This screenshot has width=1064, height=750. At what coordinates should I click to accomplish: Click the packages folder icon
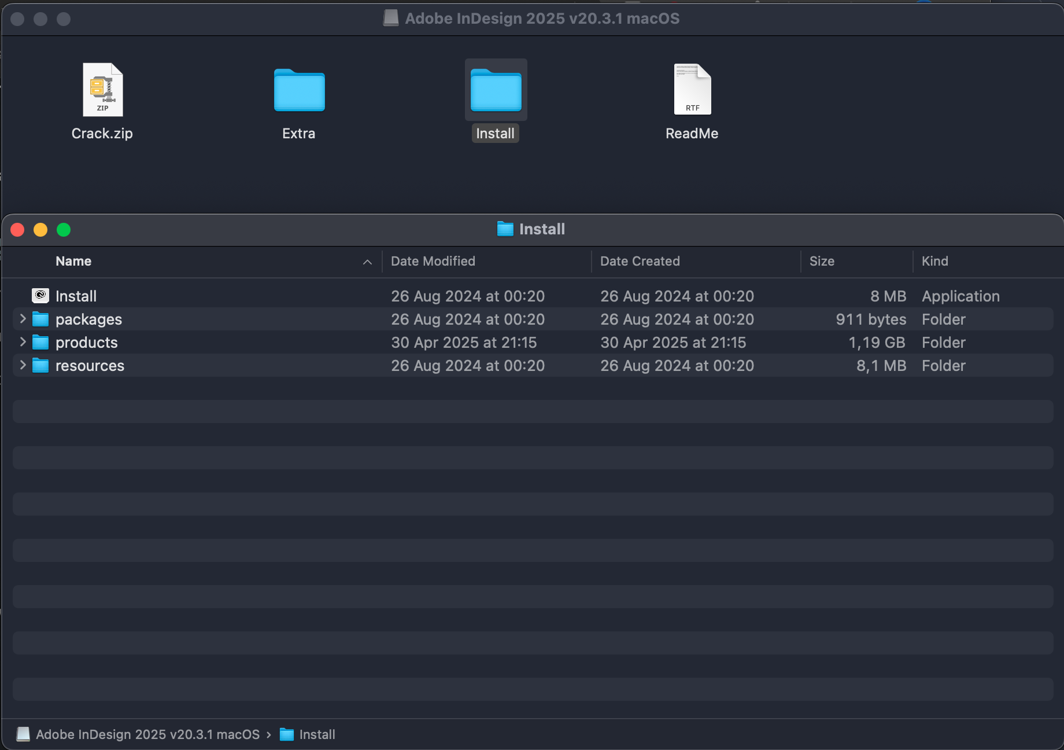tap(40, 319)
